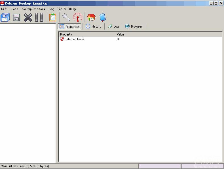Open the Help menu
The width and height of the screenshot is (224, 169).
point(72,9)
